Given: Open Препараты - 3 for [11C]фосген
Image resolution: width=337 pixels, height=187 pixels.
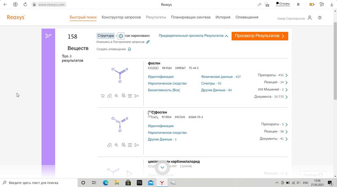Looking at the screenshot, I should click(274, 124).
